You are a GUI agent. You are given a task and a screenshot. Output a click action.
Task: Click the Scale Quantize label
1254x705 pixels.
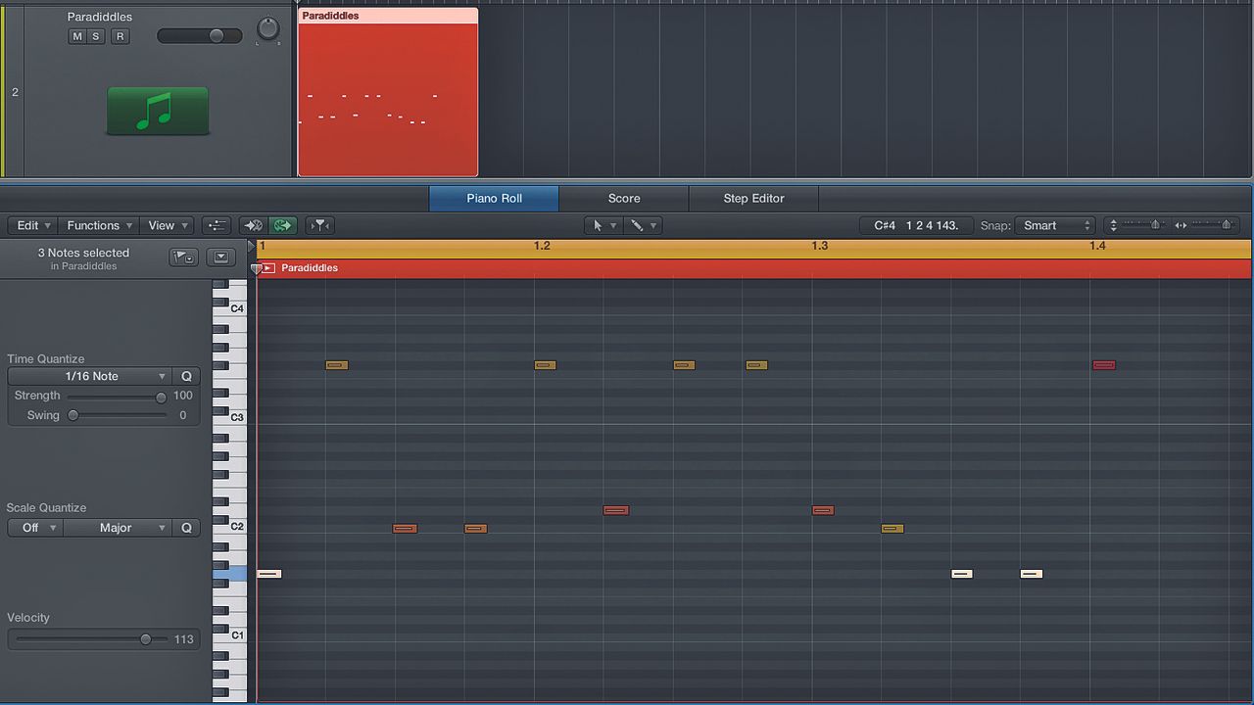46,507
